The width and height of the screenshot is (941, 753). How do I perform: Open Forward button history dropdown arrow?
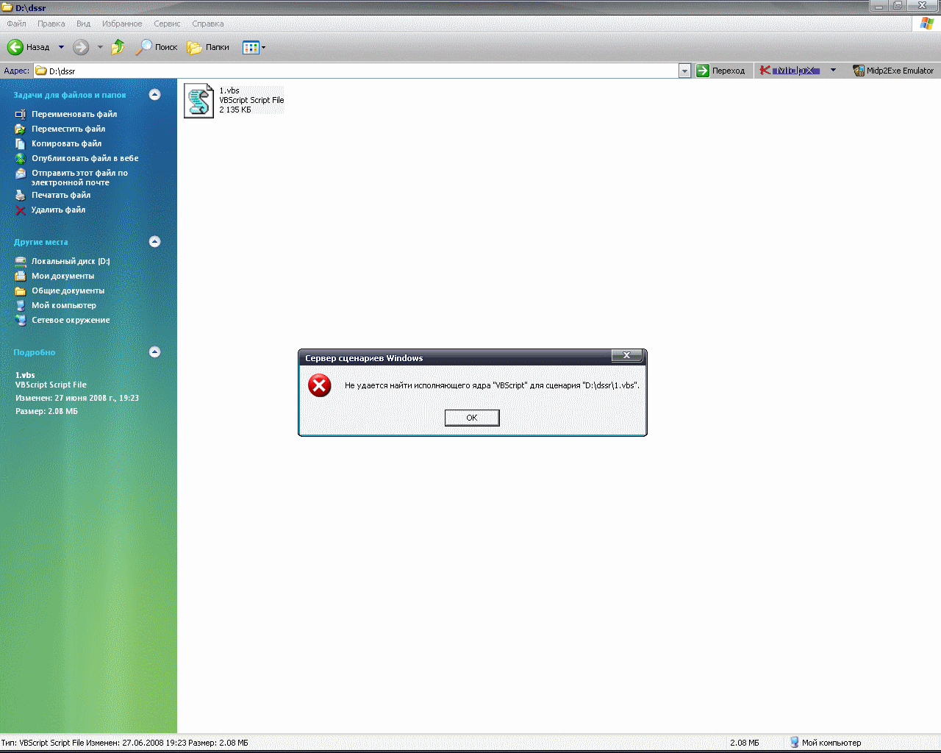coord(100,47)
